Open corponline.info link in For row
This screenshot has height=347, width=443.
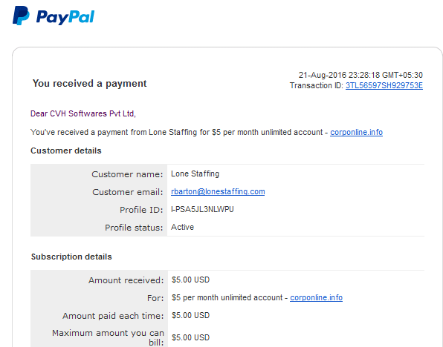pos(316,297)
